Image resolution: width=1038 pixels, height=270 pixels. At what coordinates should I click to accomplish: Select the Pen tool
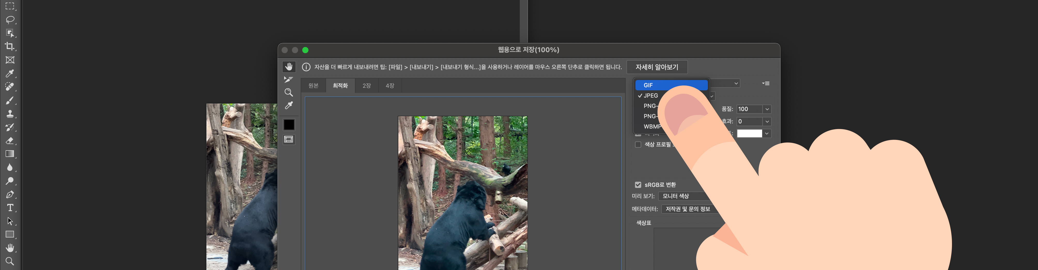pyautogui.click(x=10, y=194)
